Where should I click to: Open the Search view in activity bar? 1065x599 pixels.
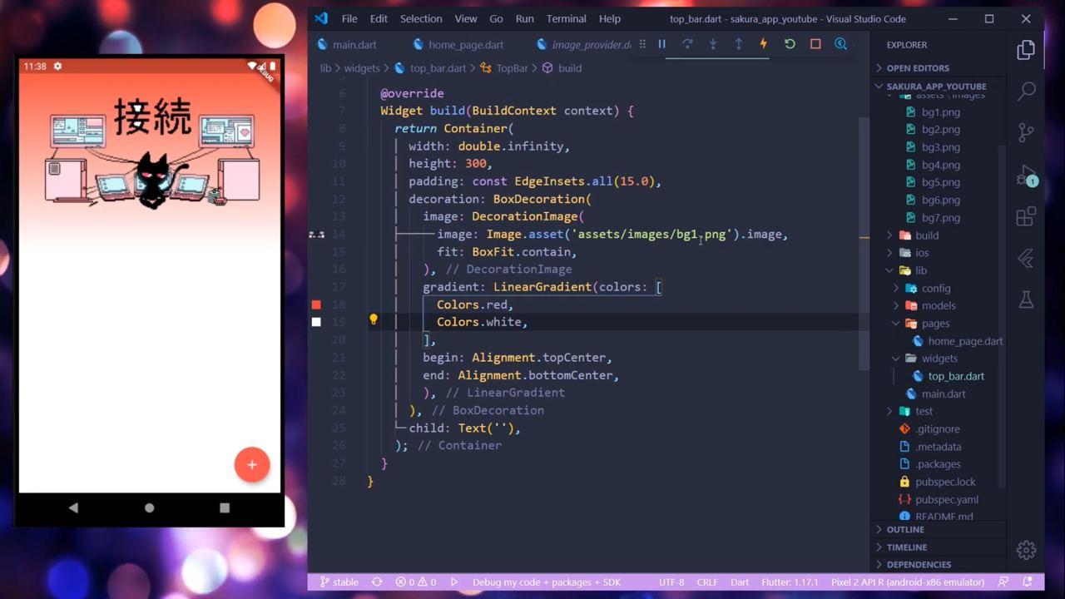coord(1026,92)
